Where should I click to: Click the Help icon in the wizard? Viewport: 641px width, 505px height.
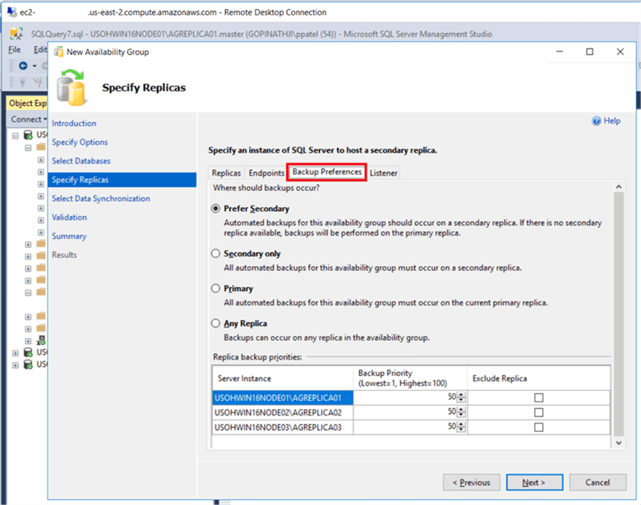coord(597,121)
